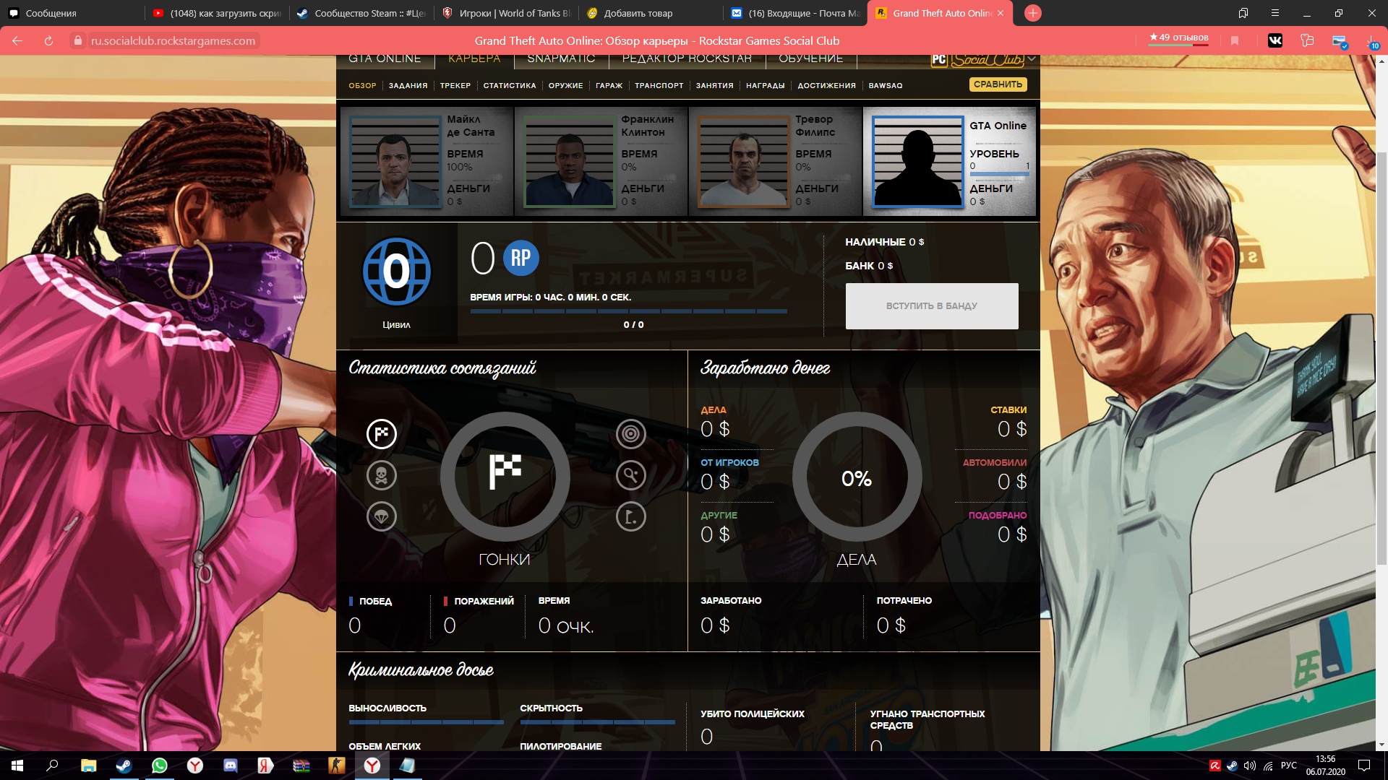Image resolution: width=1388 pixels, height=780 pixels.
Task: Open WinRAR from the taskbar
Action: 301,766
